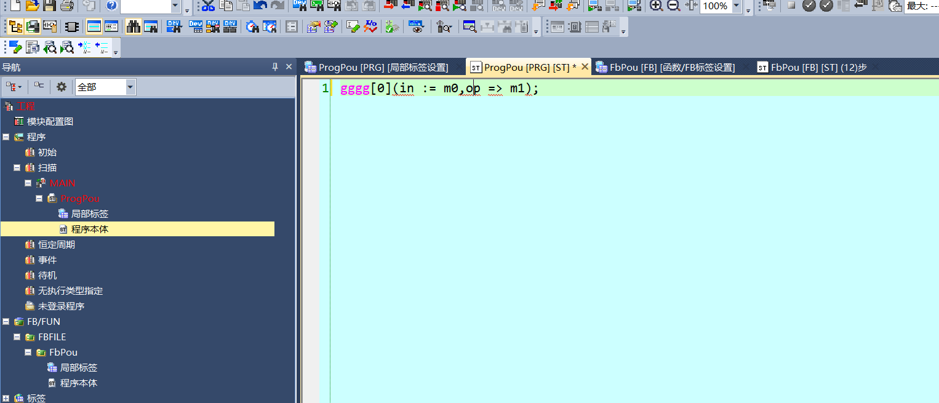Collapse the FBFILE tree node

tap(17, 337)
